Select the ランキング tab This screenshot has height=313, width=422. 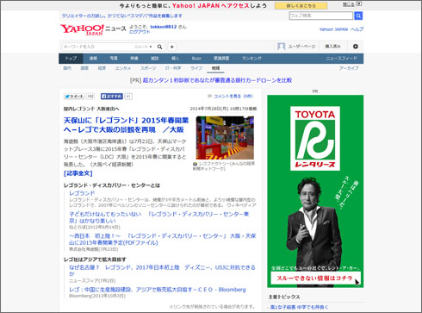click(251, 59)
